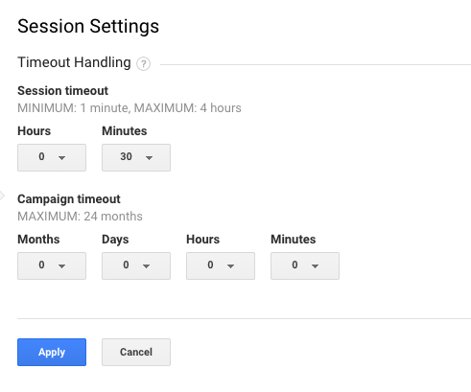Select the MAXIMUM 24 months hint text
This screenshot has height=392, width=471.
[80, 217]
